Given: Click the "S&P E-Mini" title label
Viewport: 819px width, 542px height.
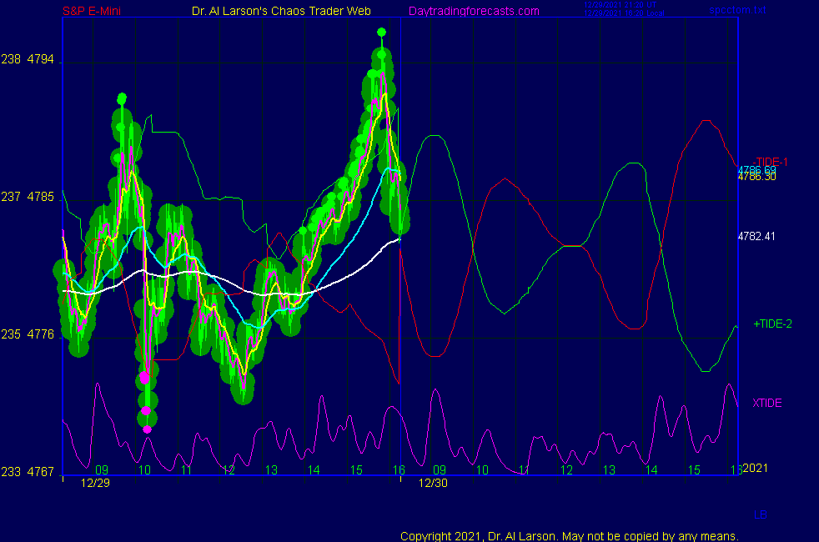Looking at the screenshot, I should tap(92, 11).
